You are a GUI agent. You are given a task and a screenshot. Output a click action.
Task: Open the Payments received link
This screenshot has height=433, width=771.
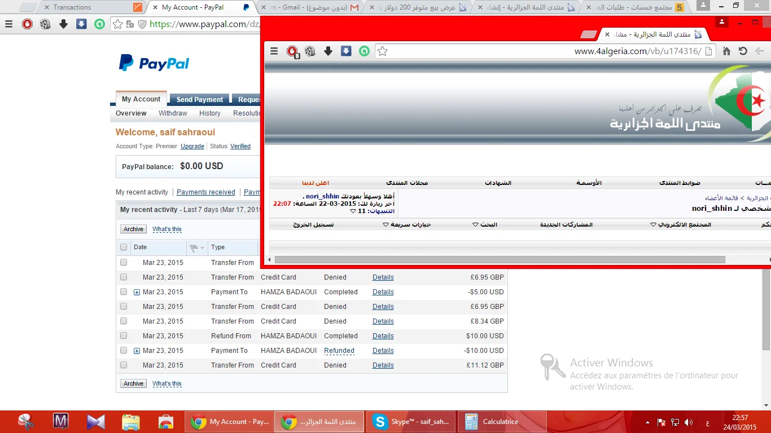click(x=206, y=192)
